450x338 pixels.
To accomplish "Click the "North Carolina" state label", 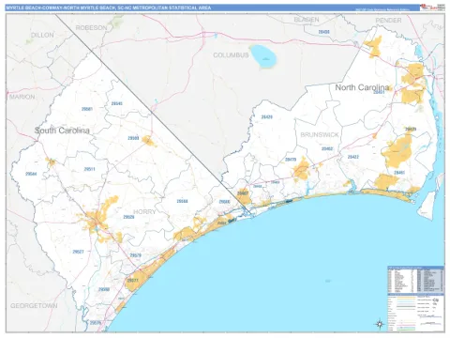I will pyautogui.click(x=362, y=87).
